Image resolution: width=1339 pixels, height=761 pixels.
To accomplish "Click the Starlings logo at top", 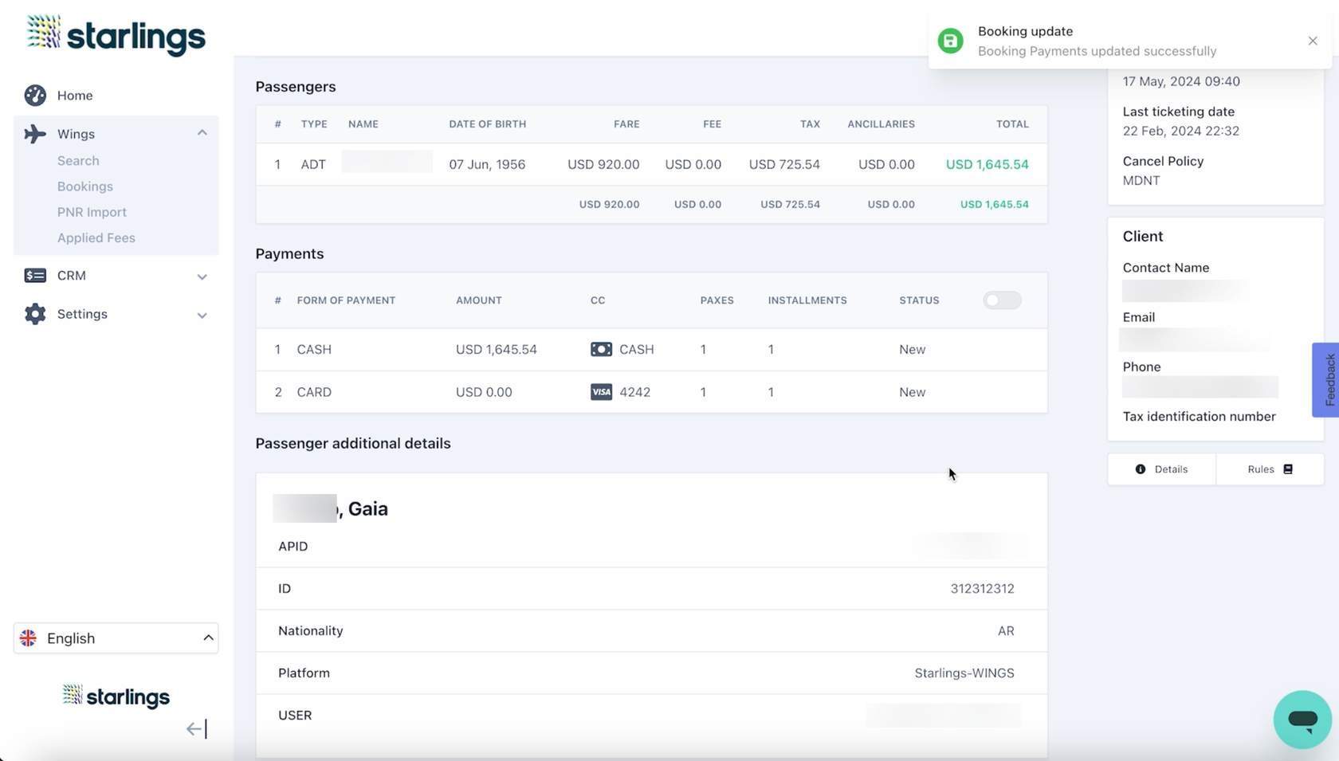I will [116, 36].
